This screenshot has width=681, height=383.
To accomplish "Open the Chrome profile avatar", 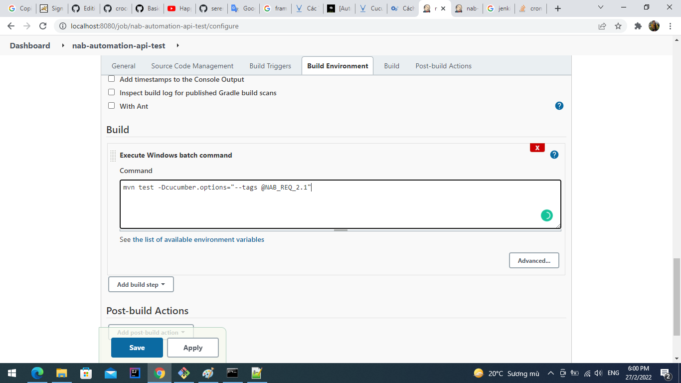I will 654,26.
